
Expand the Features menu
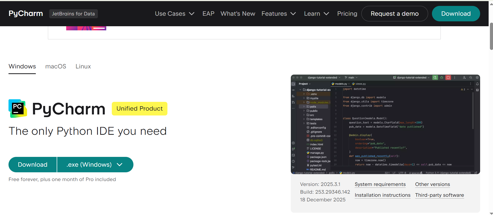(x=279, y=14)
